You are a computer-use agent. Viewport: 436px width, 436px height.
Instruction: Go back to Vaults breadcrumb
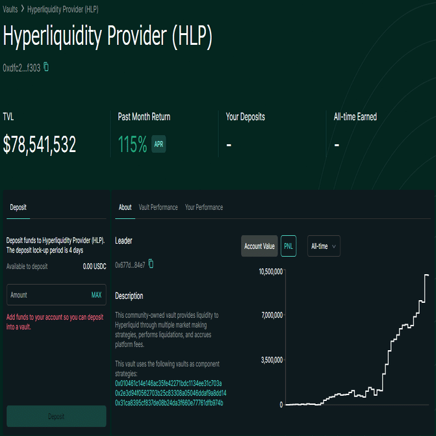point(10,10)
